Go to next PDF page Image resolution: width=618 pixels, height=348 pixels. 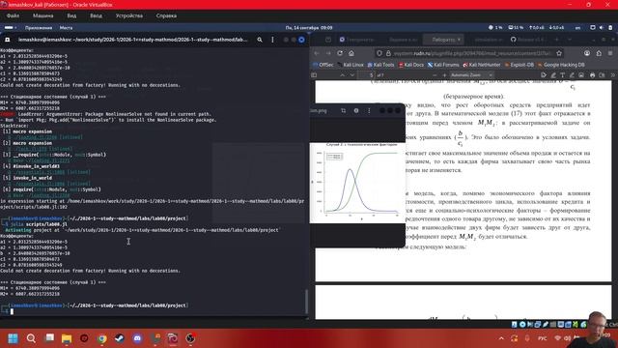point(351,75)
